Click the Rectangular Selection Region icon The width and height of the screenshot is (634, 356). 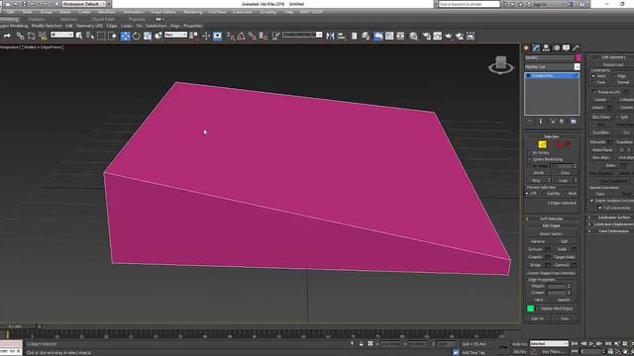point(101,37)
